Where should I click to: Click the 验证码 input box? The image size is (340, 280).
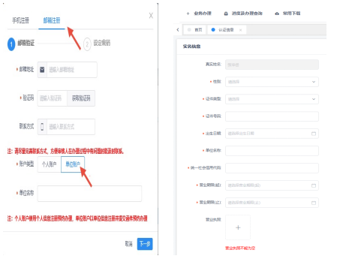tap(53, 98)
